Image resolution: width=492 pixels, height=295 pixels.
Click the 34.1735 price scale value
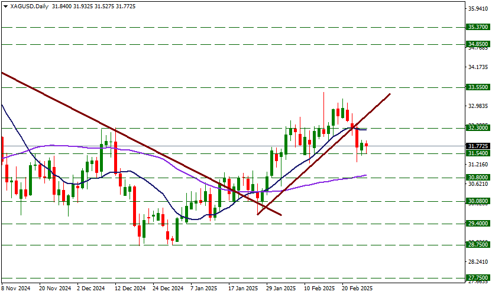coord(478,67)
